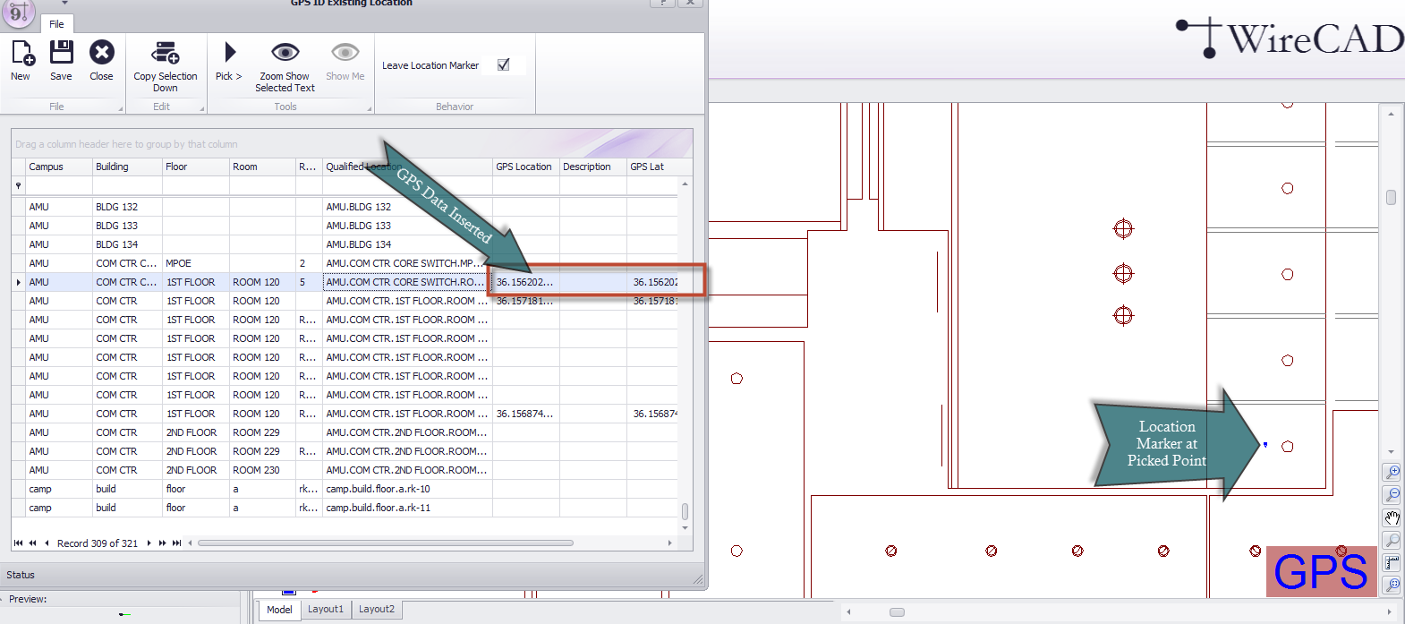This screenshot has width=1405, height=624.
Task: Switch to the Layout1 tab
Action: (326, 610)
